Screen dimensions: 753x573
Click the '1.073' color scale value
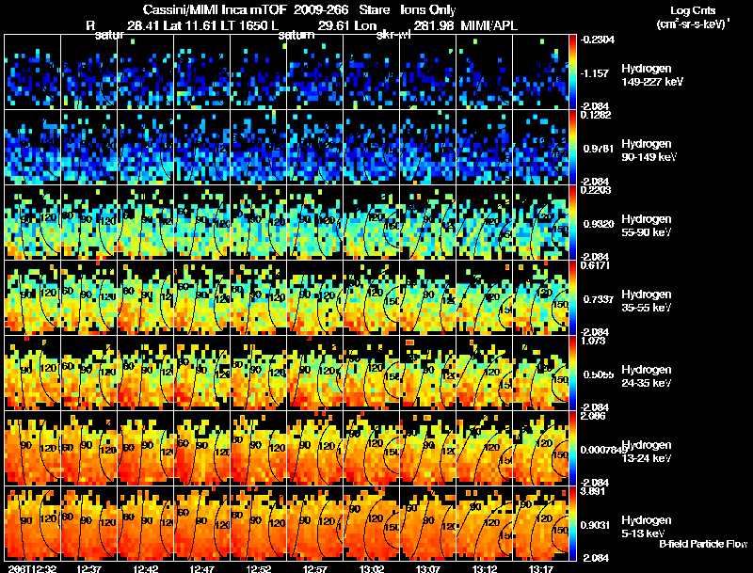pos(593,341)
